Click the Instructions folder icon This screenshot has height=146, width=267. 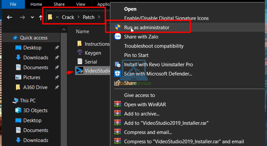79,44
